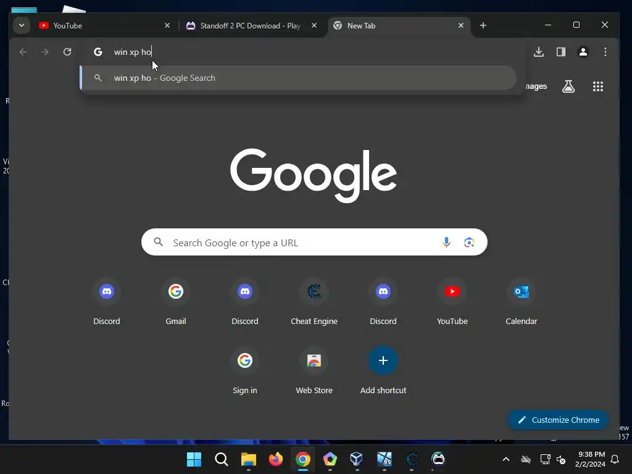Viewport: 632px width, 474px height.
Task: Open taskbar Search
Action: (222, 459)
